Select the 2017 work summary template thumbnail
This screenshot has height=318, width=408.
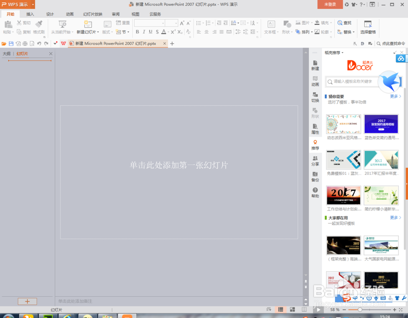(344, 195)
